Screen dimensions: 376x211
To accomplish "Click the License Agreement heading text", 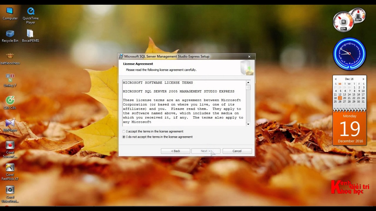I will click(x=138, y=64).
